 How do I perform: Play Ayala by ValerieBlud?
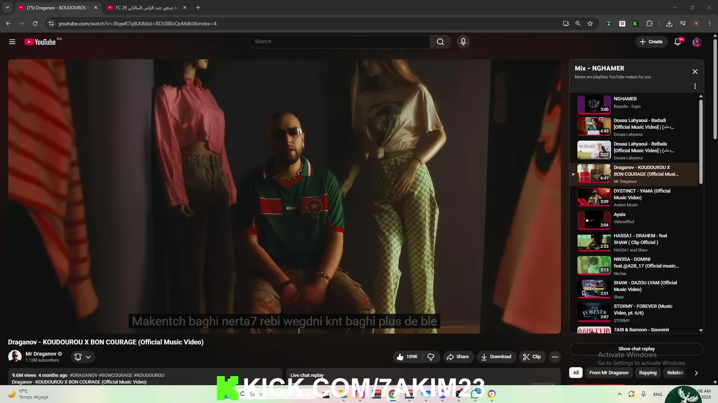[634, 220]
